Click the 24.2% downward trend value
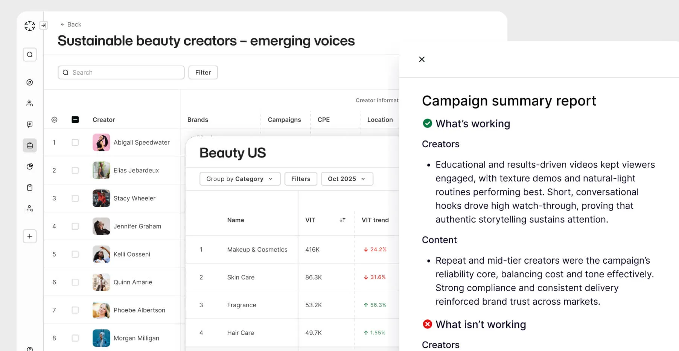679x351 pixels. click(x=375, y=249)
